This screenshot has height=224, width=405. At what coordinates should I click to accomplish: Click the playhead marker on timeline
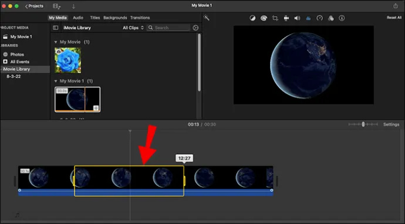coord(130,131)
